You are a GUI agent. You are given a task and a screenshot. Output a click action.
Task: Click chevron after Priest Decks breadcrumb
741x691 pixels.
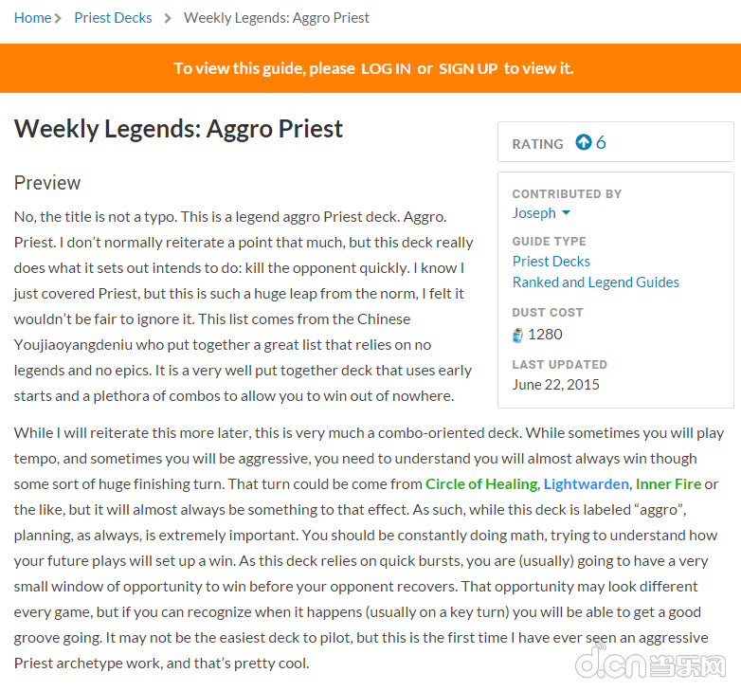[x=168, y=18]
